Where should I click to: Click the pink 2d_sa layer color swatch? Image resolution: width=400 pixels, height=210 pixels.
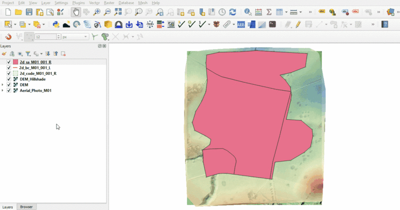15,62
